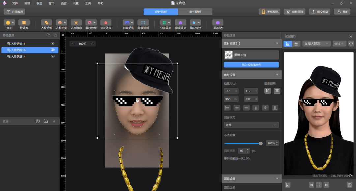Toggle the canvas lock icon by the ruler
Viewport: 356px width, 191px height.
point(63,35)
